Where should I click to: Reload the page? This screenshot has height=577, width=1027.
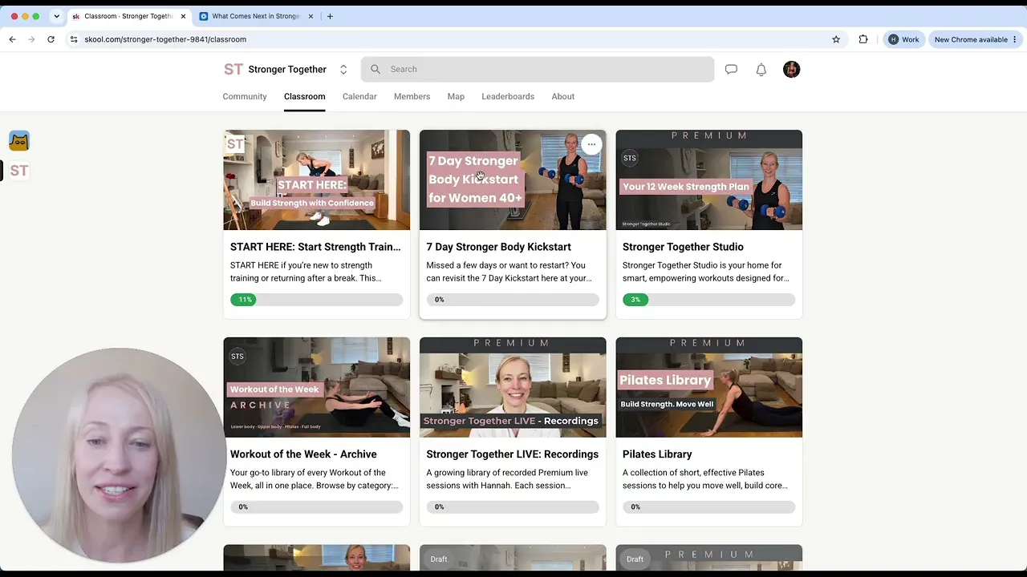(x=51, y=39)
